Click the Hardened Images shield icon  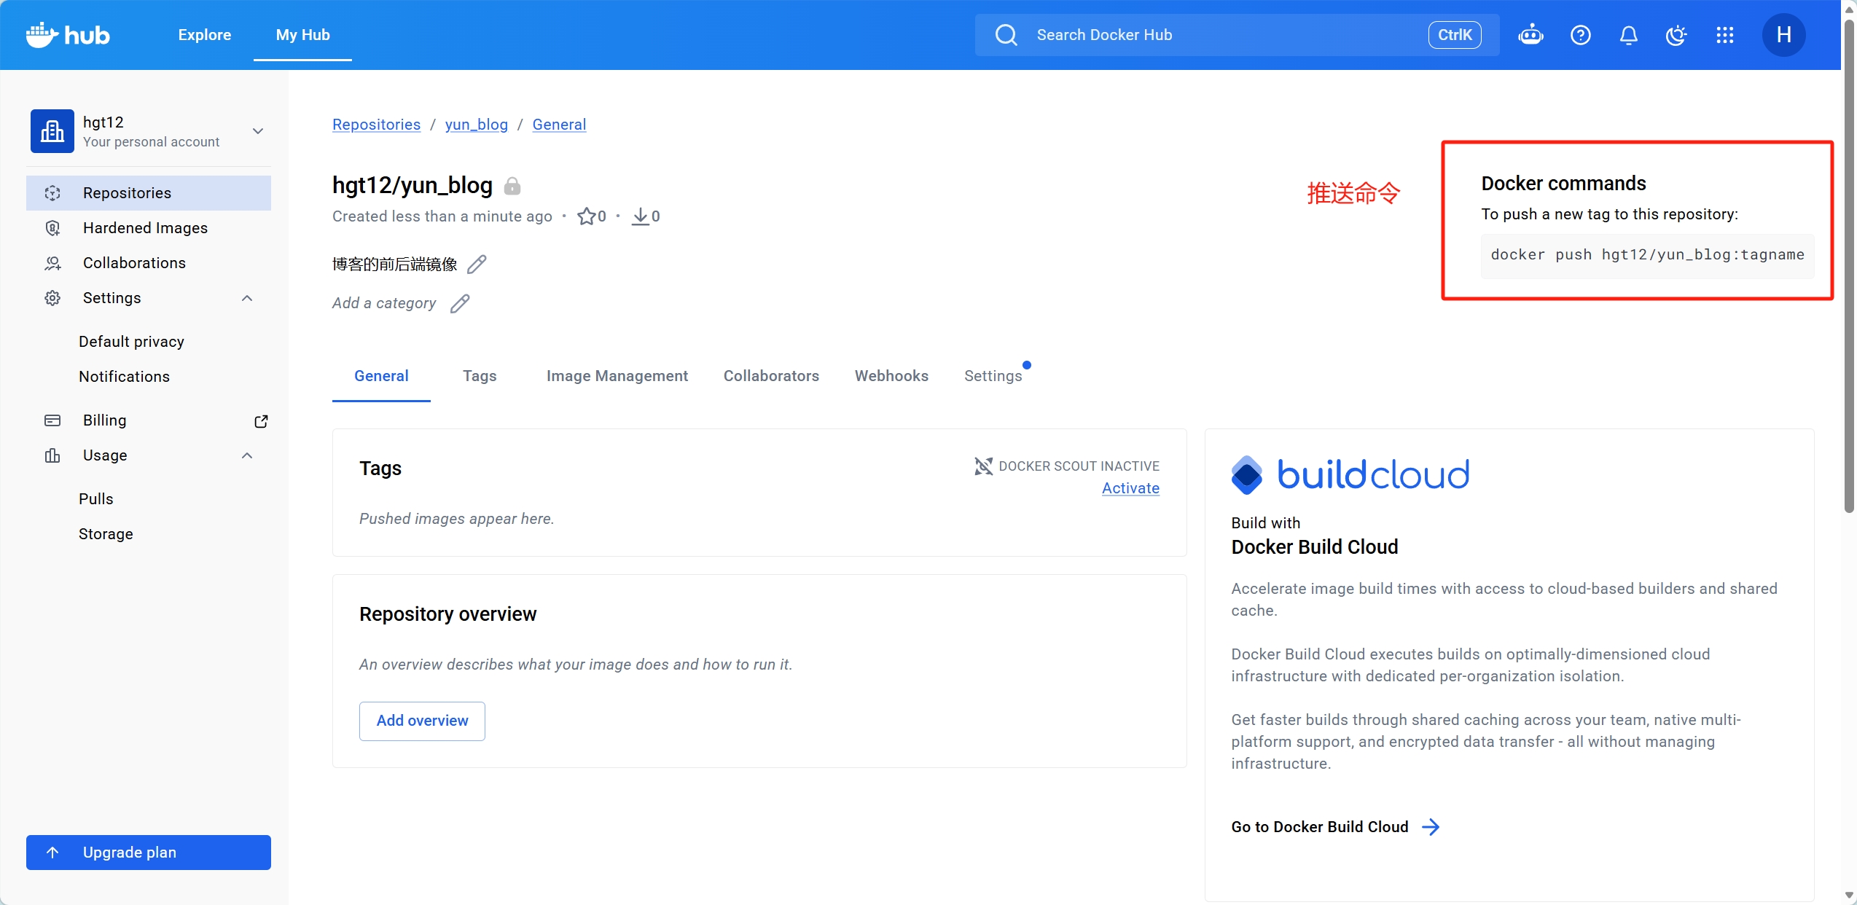pos(52,228)
